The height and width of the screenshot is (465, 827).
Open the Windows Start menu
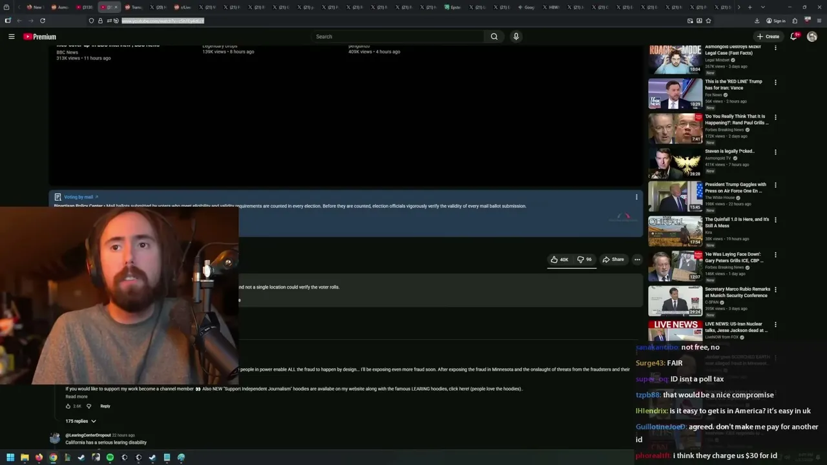(10, 457)
